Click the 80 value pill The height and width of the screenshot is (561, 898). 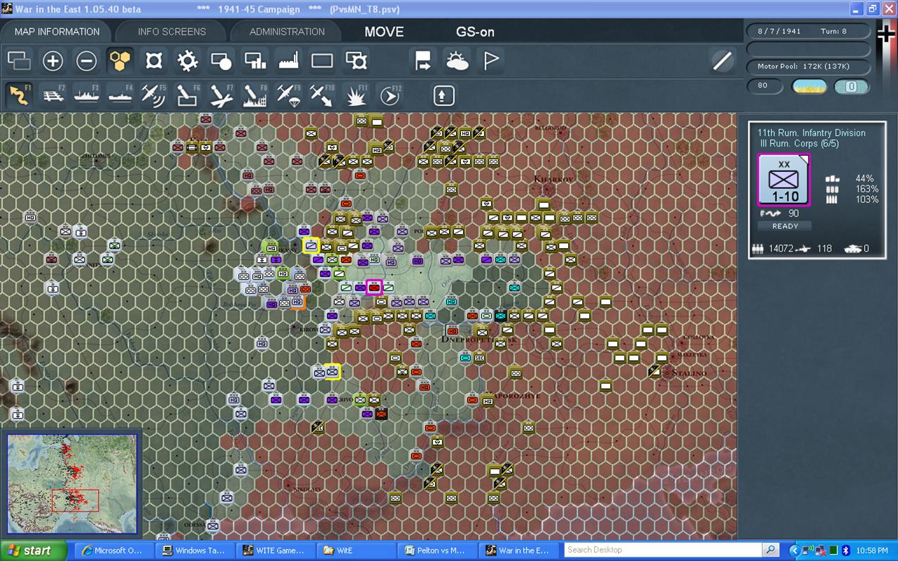tap(765, 86)
